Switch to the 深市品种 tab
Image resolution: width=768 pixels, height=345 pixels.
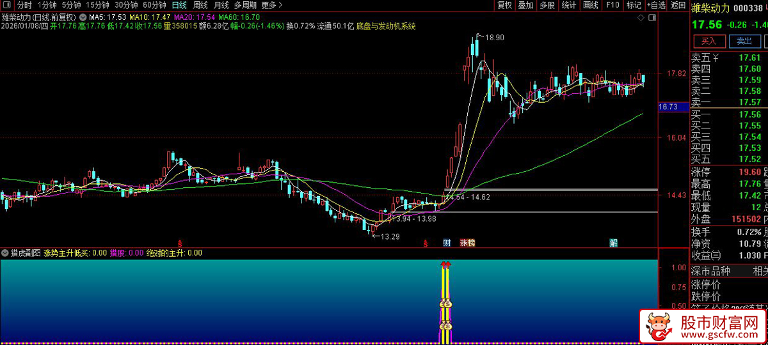712,271
